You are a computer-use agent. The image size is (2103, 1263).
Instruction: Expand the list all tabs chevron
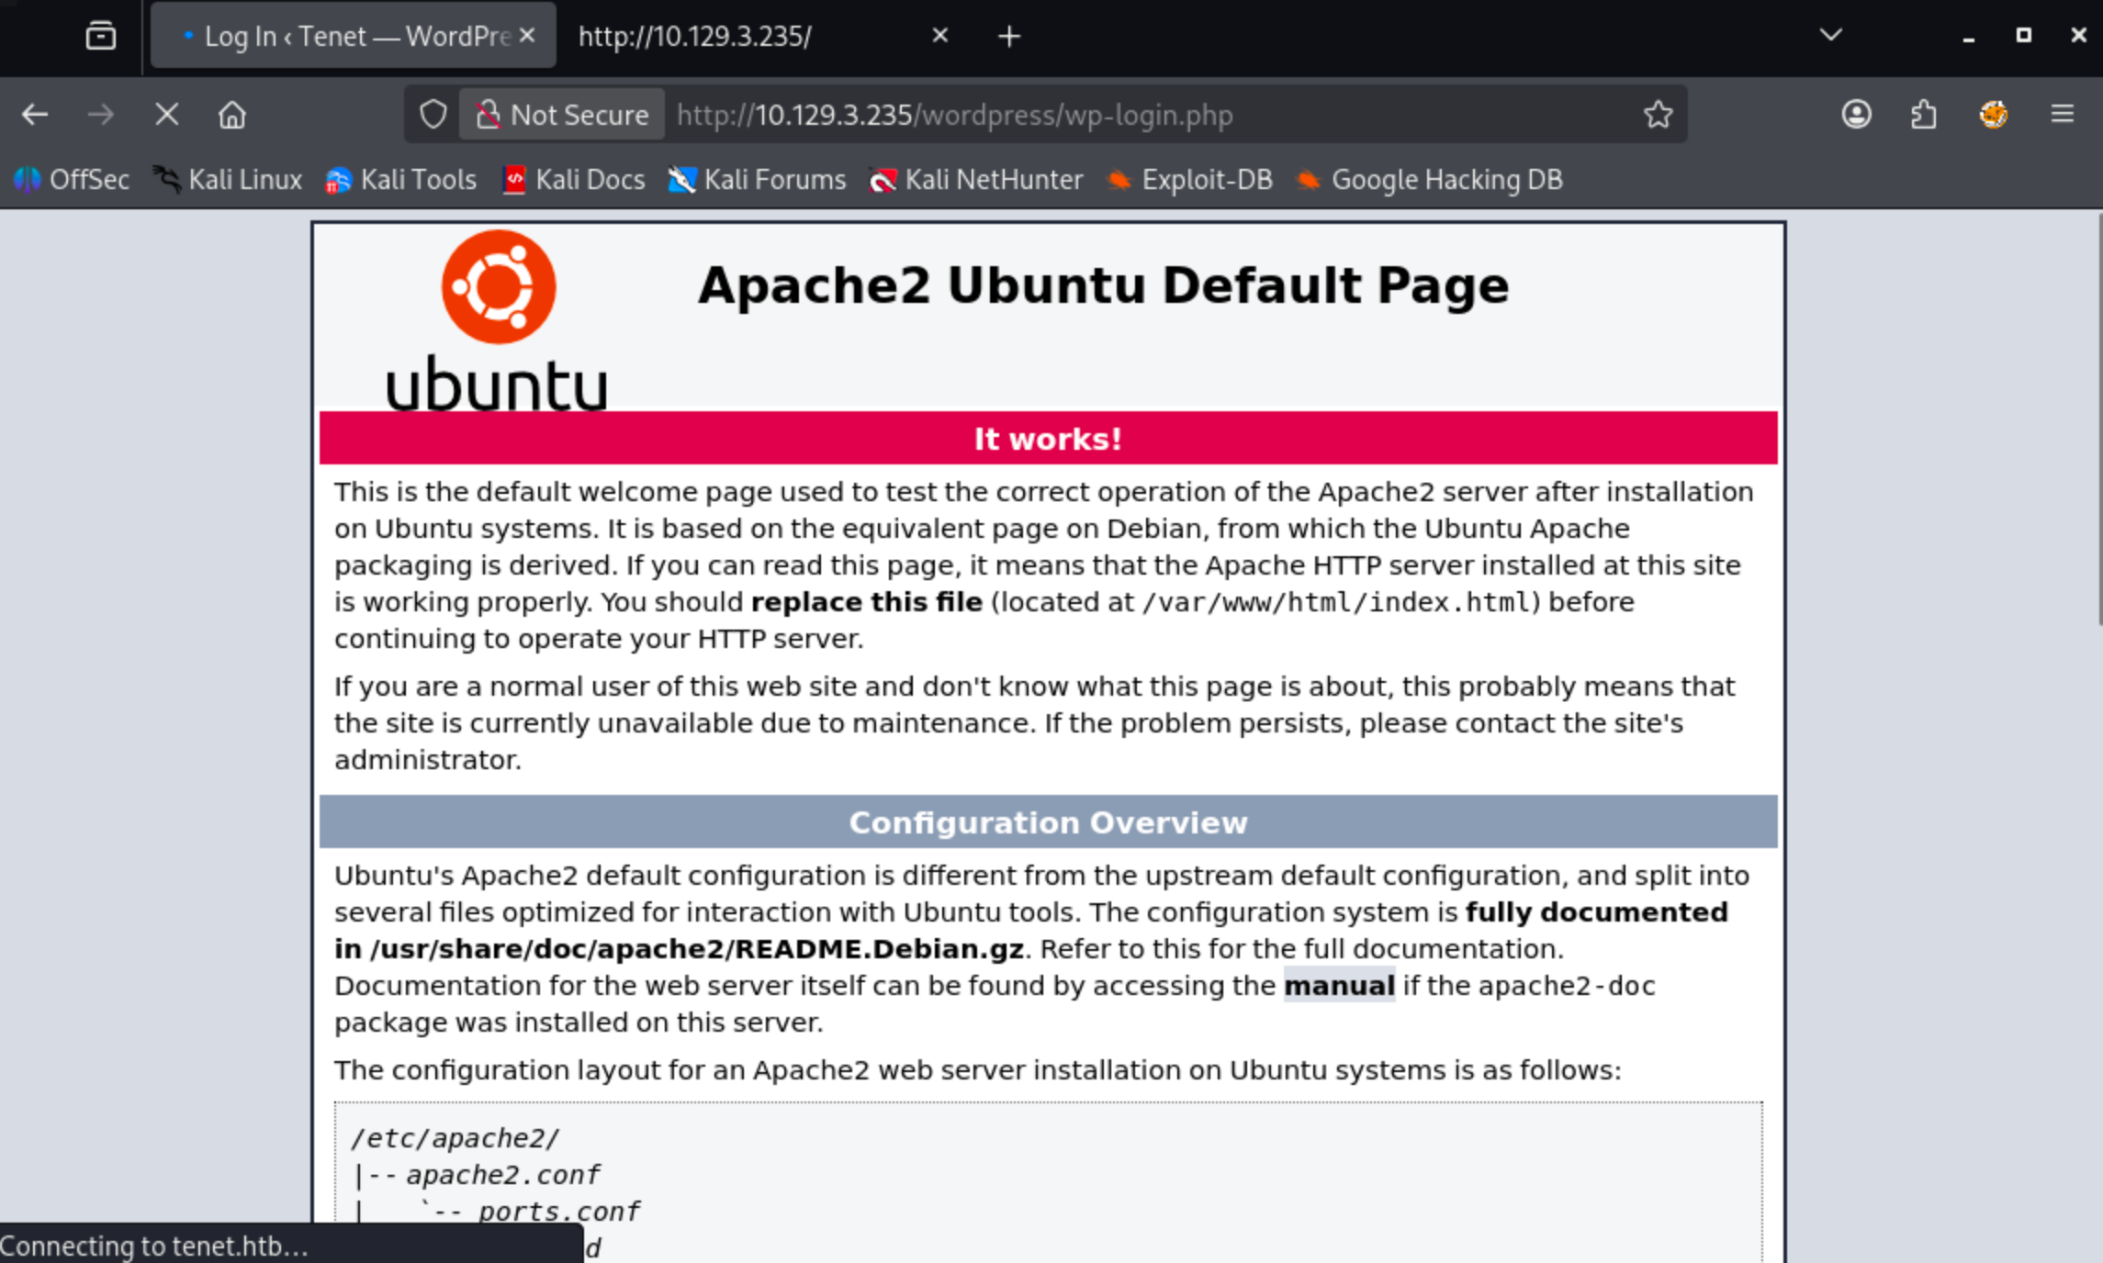tap(1830, 36)
